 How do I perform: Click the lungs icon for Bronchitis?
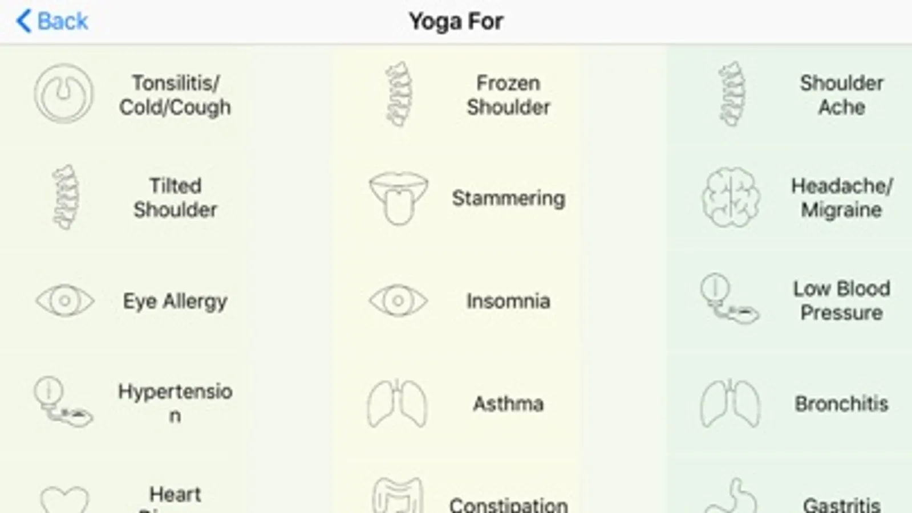coord(730,403)
